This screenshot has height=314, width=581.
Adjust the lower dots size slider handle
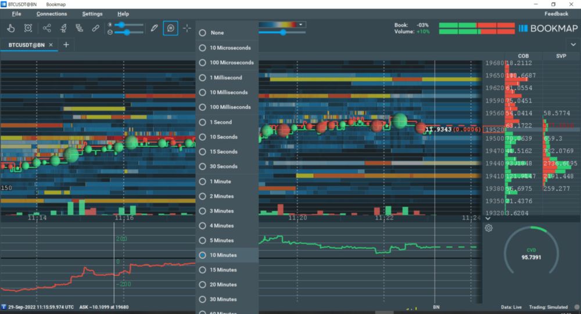[127, 32]
